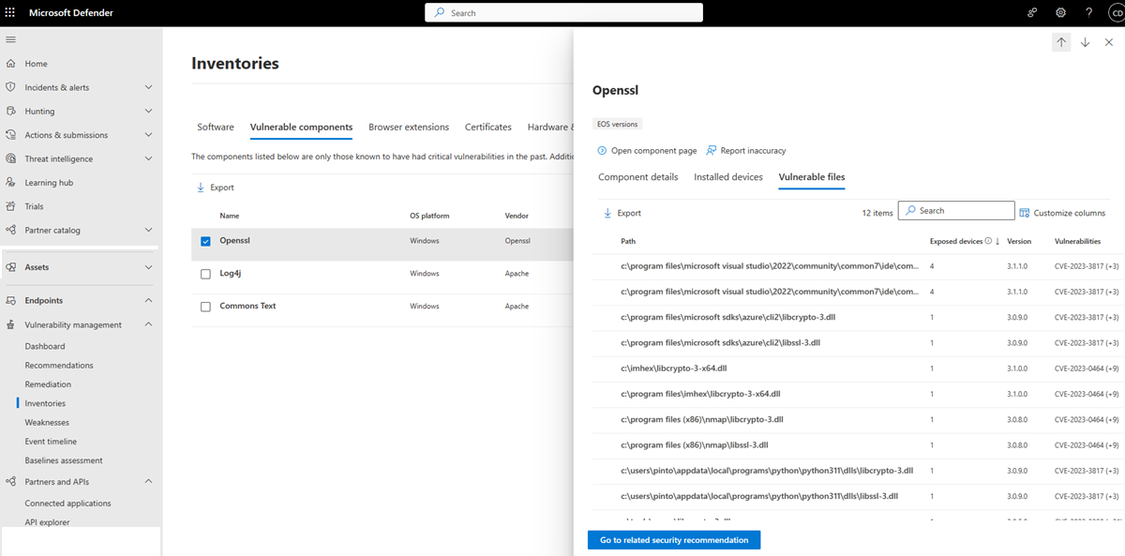Open component page link

647,150
